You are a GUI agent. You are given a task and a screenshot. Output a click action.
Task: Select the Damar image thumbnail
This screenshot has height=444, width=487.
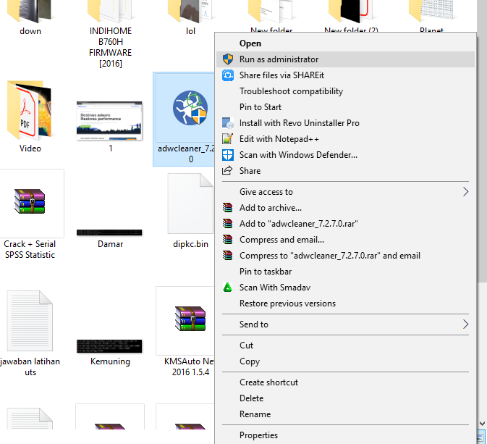click(x=109, y=233)
